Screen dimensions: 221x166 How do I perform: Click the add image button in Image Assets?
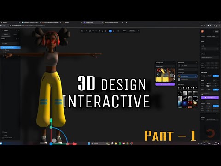[x=179, y=65]
